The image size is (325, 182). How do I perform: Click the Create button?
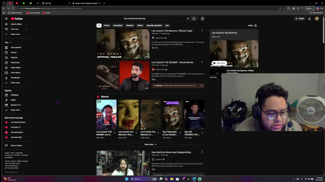tap(299, 18)
